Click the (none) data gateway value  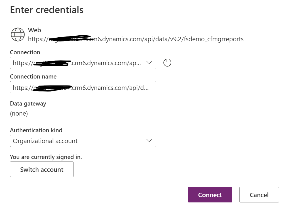click(x=19, y=113)
